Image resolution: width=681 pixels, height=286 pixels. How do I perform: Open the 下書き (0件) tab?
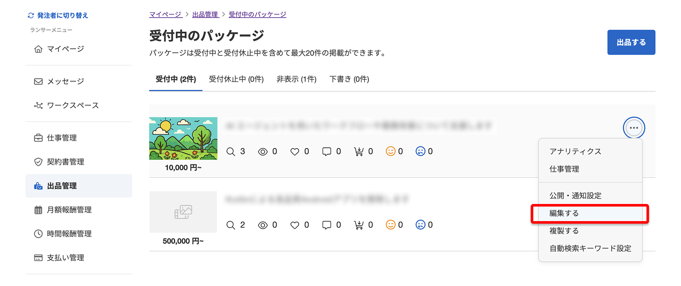(349, 79)
